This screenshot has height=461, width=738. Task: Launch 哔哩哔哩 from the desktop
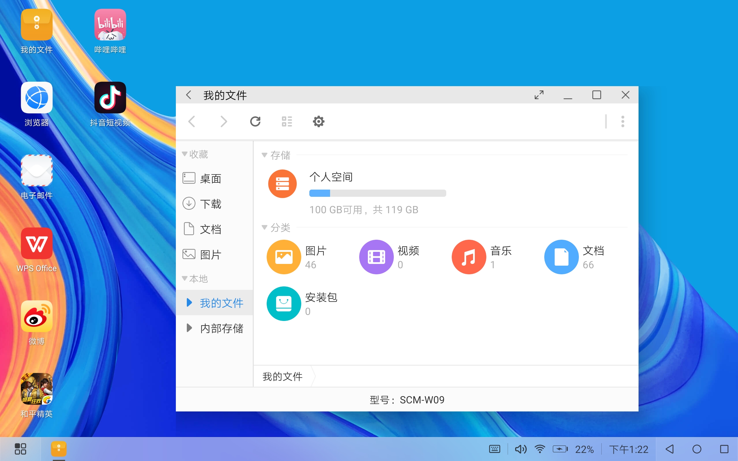[110, 25]
